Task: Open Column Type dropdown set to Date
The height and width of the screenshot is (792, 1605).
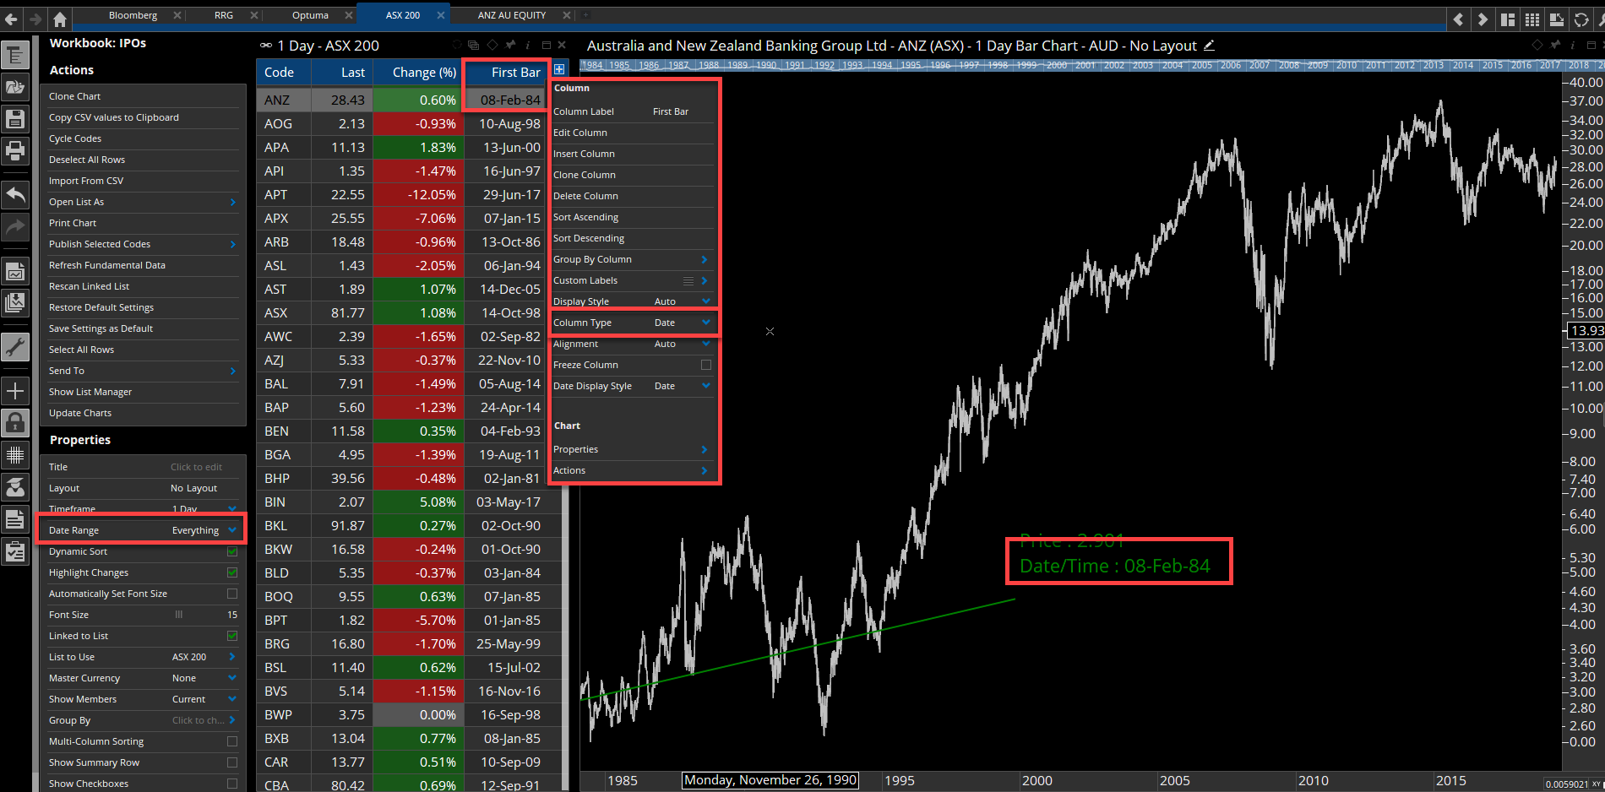Action: click(634, 323)
